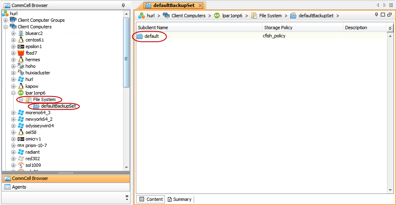The height and width of the screenshot is (205, 396).
Task: Close the defaultBackupSet tab
Action: [x=200, y=5]
